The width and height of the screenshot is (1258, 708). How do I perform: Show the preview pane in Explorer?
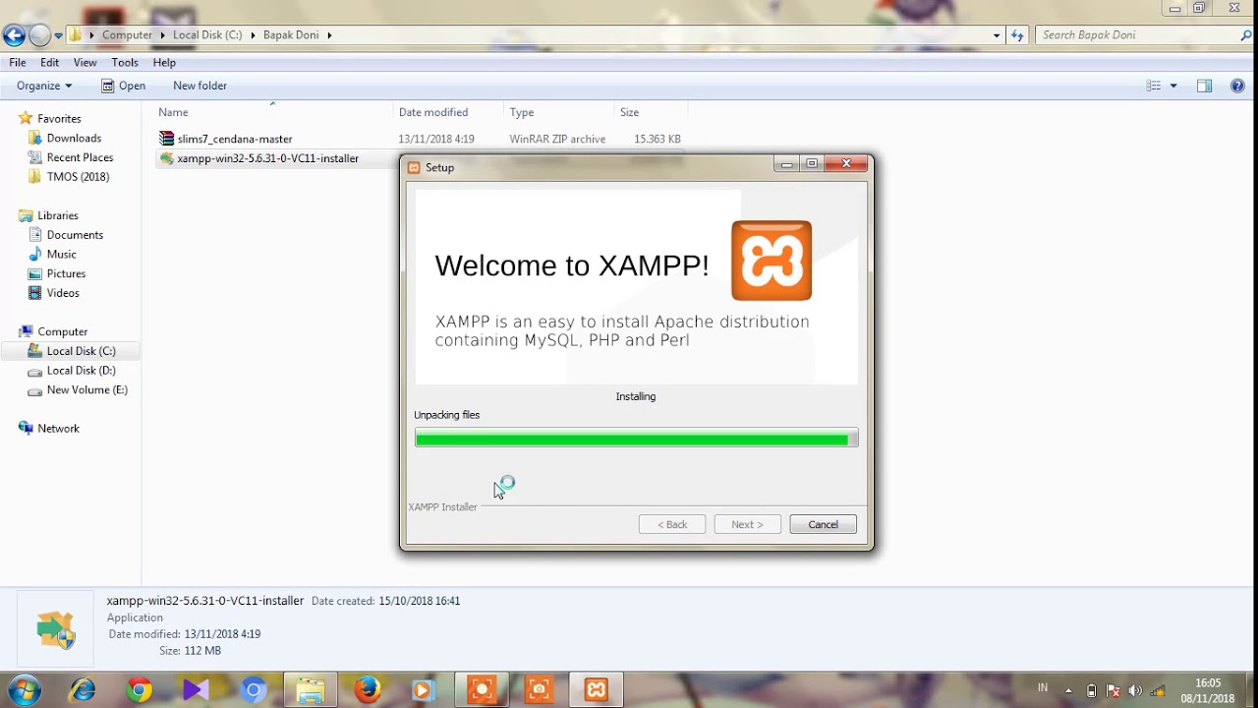1204,86
